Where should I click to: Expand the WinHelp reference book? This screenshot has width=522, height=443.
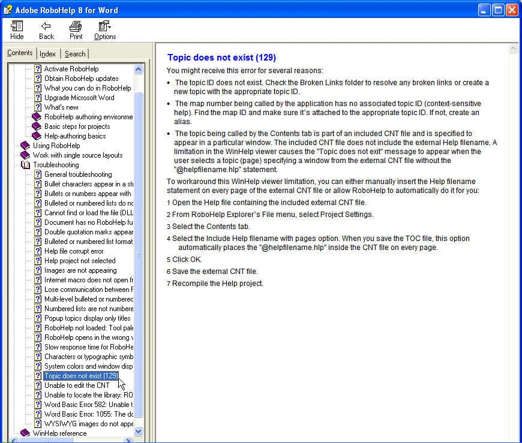coord(59,433)
